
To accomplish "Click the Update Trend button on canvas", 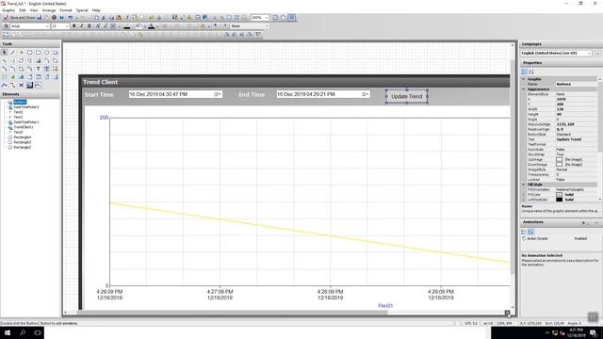I will coord(406,96).
